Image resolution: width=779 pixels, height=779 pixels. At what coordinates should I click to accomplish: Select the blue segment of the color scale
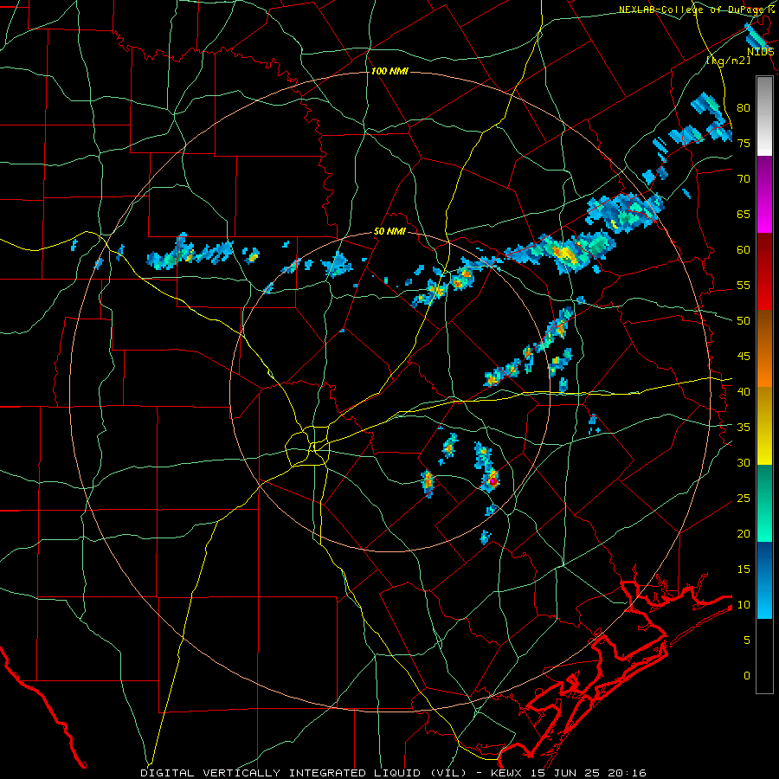tap(764, 580)
